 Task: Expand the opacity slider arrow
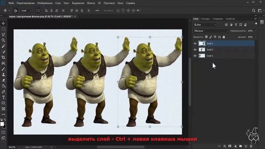[255, 31]
